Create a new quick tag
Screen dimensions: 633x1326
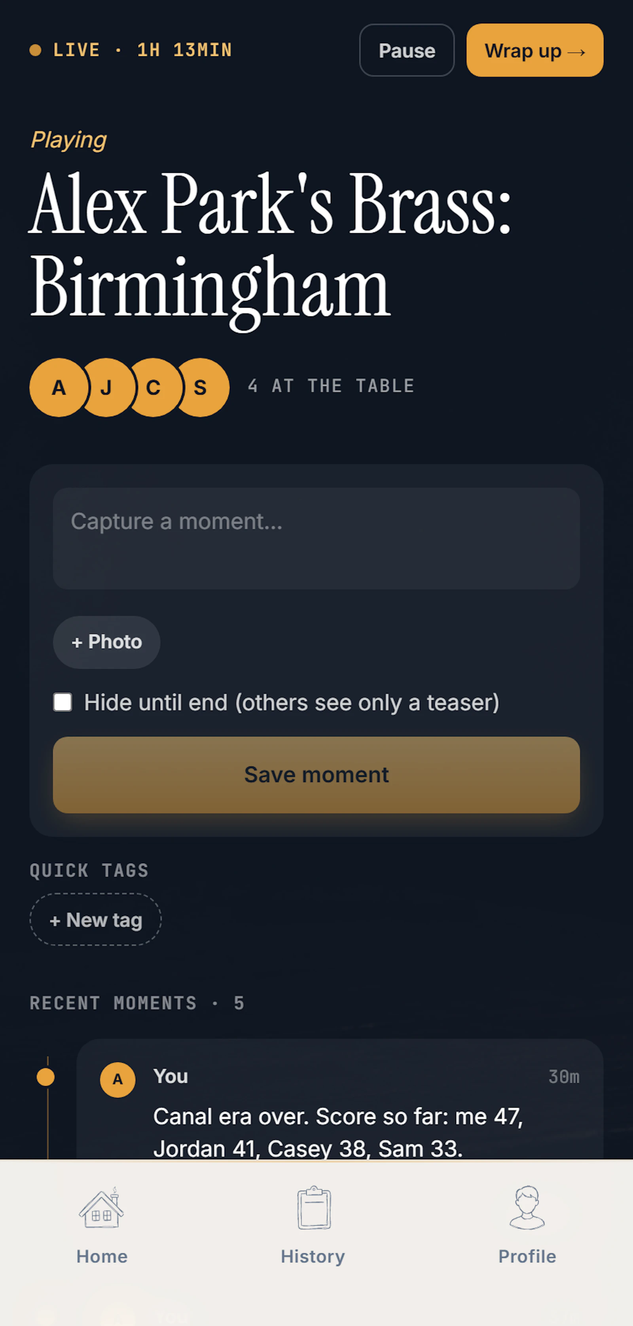coord(96,919)
